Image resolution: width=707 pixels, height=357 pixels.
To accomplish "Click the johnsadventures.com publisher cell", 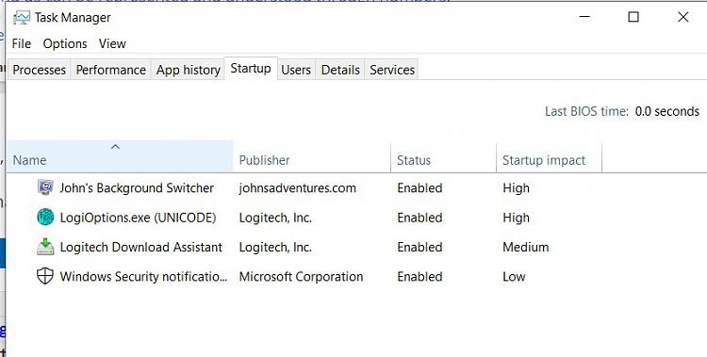I will click(298, 188).
